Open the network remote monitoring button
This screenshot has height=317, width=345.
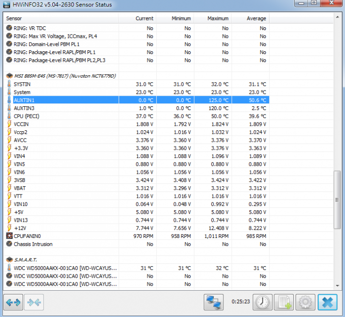pyautogui.click(x=213, y=302)
